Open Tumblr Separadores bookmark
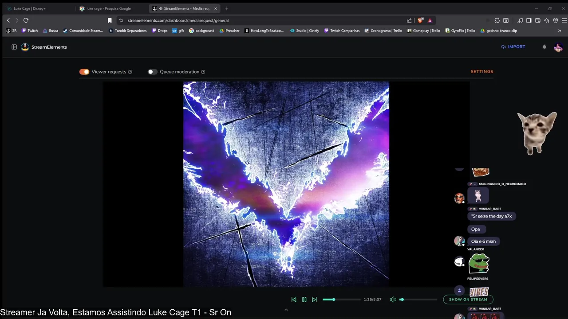 point(127,31)
